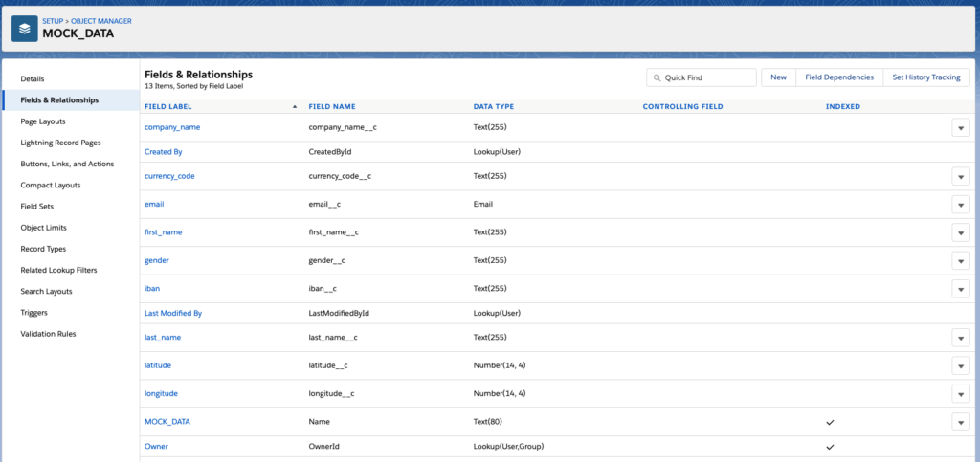Open the email row actions dropdown
This screenshot has width=980, height=462.
(961, 205)
